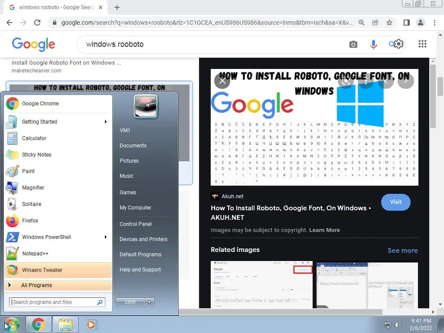Click the address bar URL
This screenshot has height=333, width=444.
pyautogui.click(x=207, y=23)
